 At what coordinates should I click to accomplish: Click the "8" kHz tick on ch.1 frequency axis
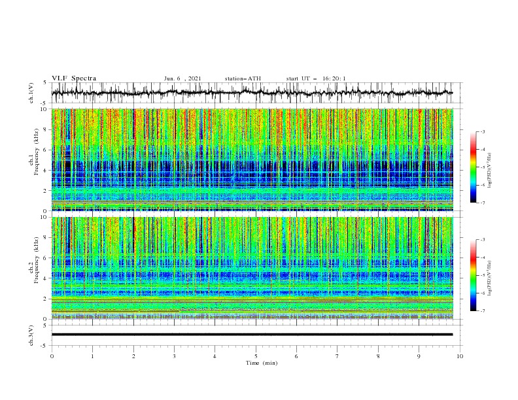tap(46, 129)
